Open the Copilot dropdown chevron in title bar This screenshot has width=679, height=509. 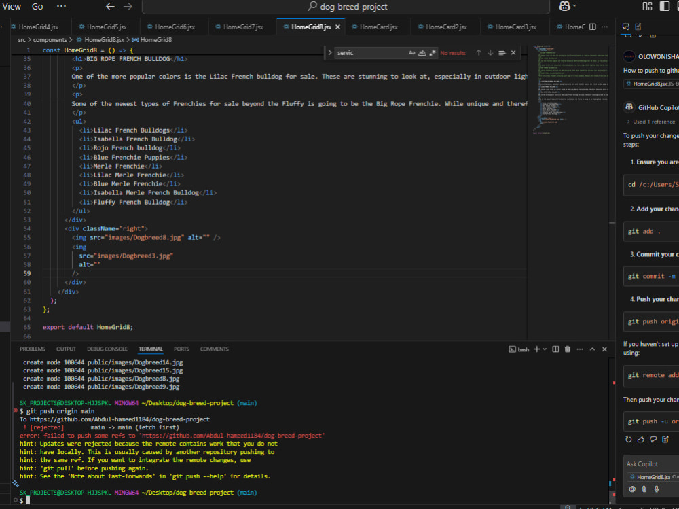(x=574, y=6)
